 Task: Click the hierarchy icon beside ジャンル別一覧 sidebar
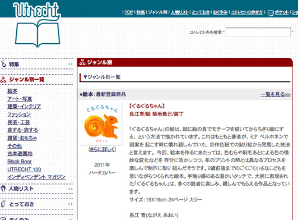pos(3,80)
